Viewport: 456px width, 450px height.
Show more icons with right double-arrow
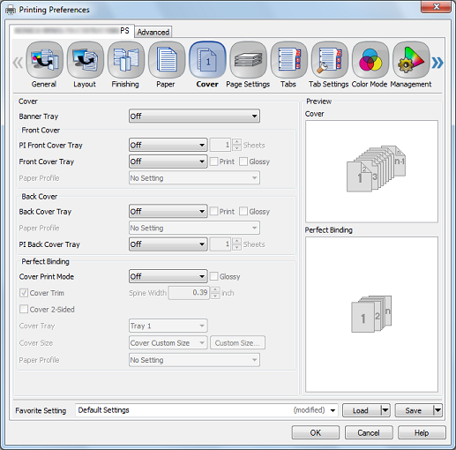pos(437,63)
